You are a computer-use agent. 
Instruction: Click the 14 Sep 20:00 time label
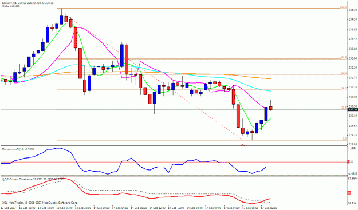coord(195,208)
